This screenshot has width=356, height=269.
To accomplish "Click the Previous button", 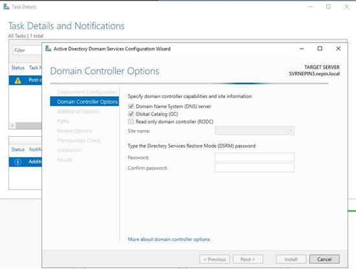I will tap(214, 259).
